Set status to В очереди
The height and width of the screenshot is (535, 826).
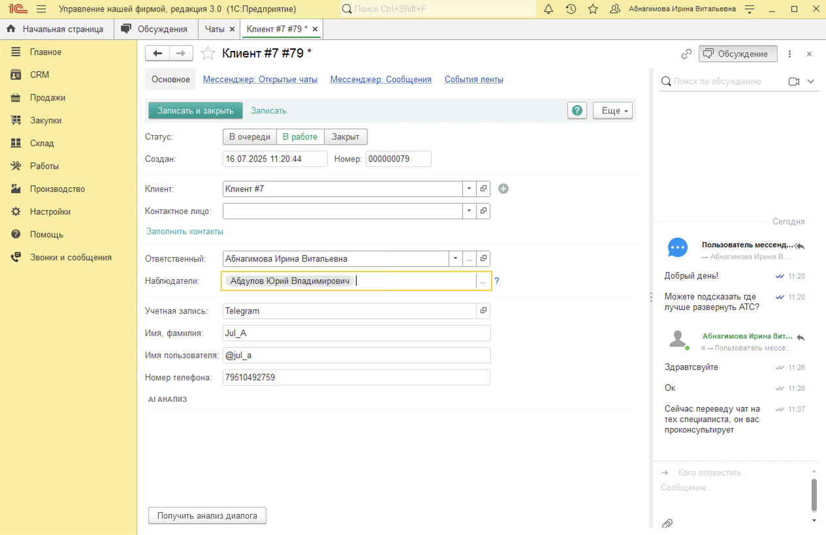pyautogui.click(x=249, y=137)
